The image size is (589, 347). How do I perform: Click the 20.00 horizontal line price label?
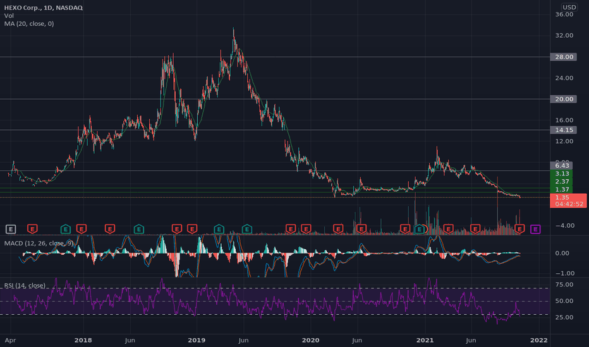(564, 99)
